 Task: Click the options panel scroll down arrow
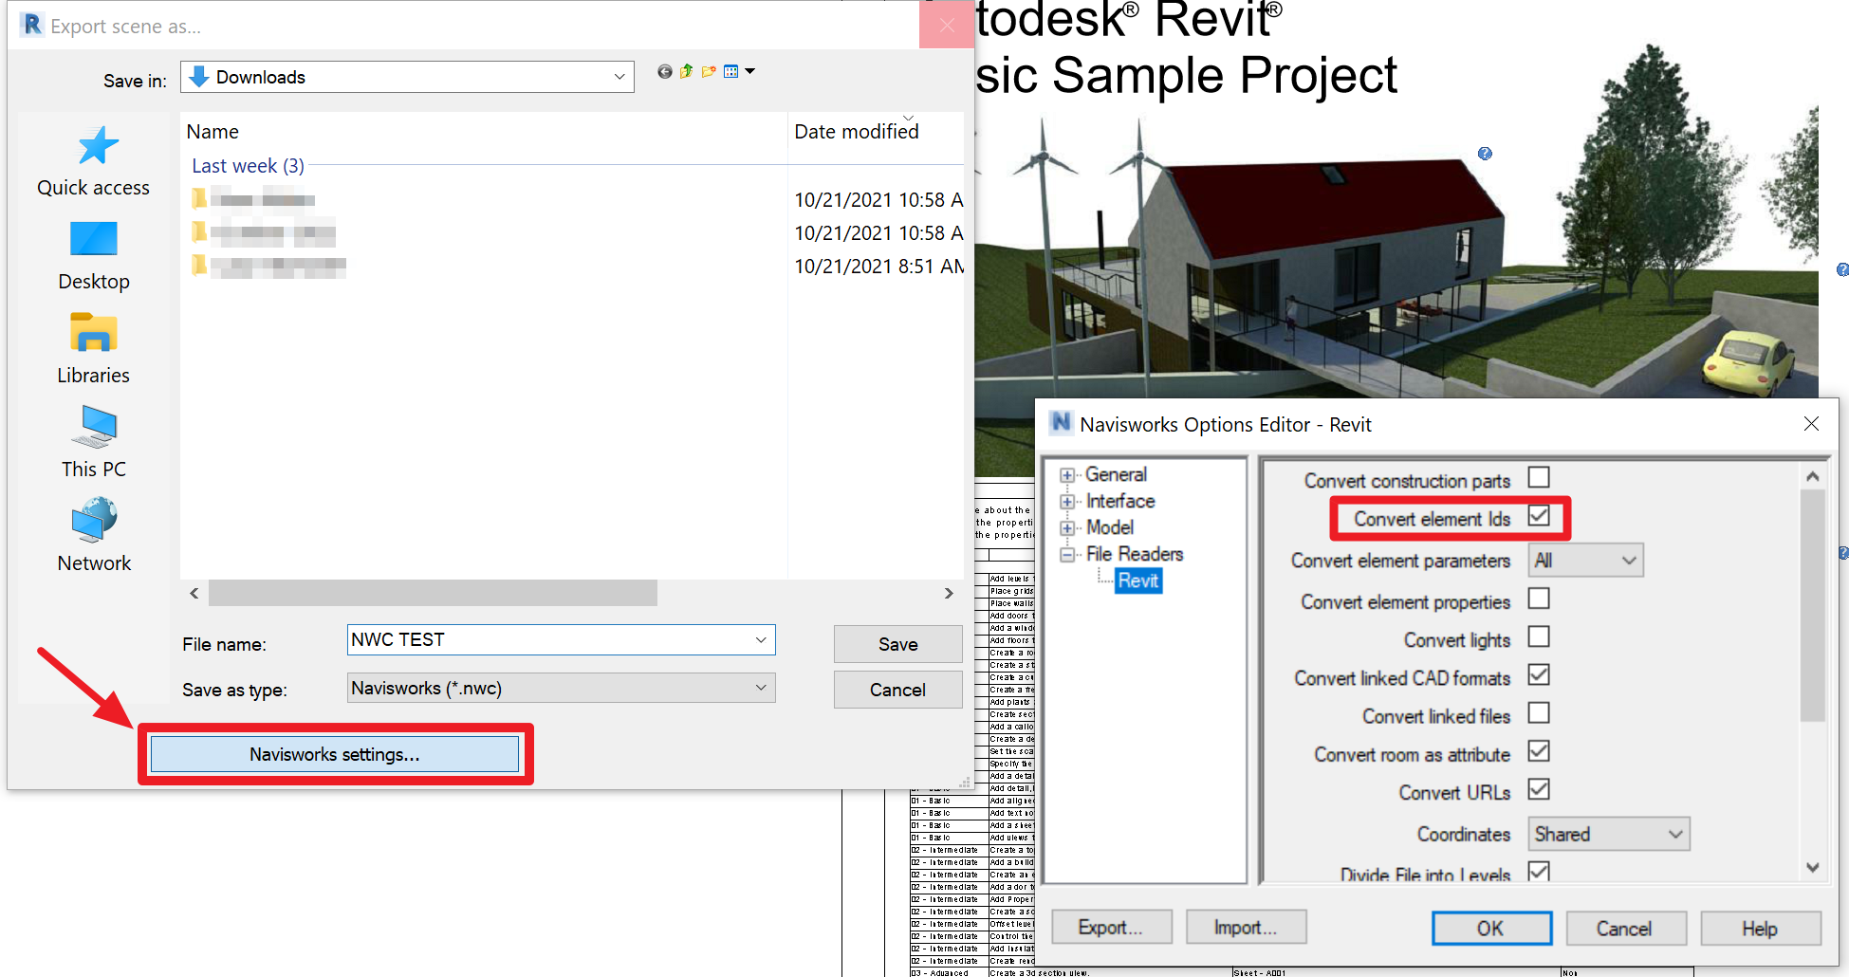point(1812,867)
